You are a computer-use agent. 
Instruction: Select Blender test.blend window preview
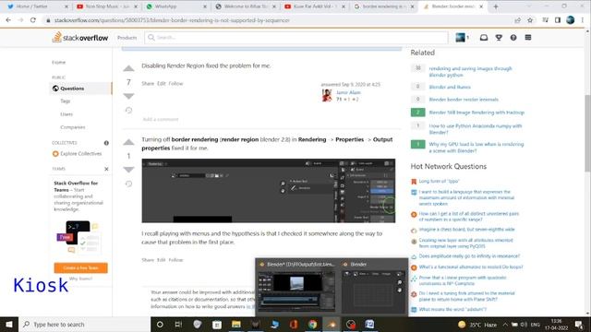tap(296, 287)
